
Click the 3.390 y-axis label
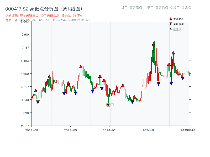(x=25, y=113)
